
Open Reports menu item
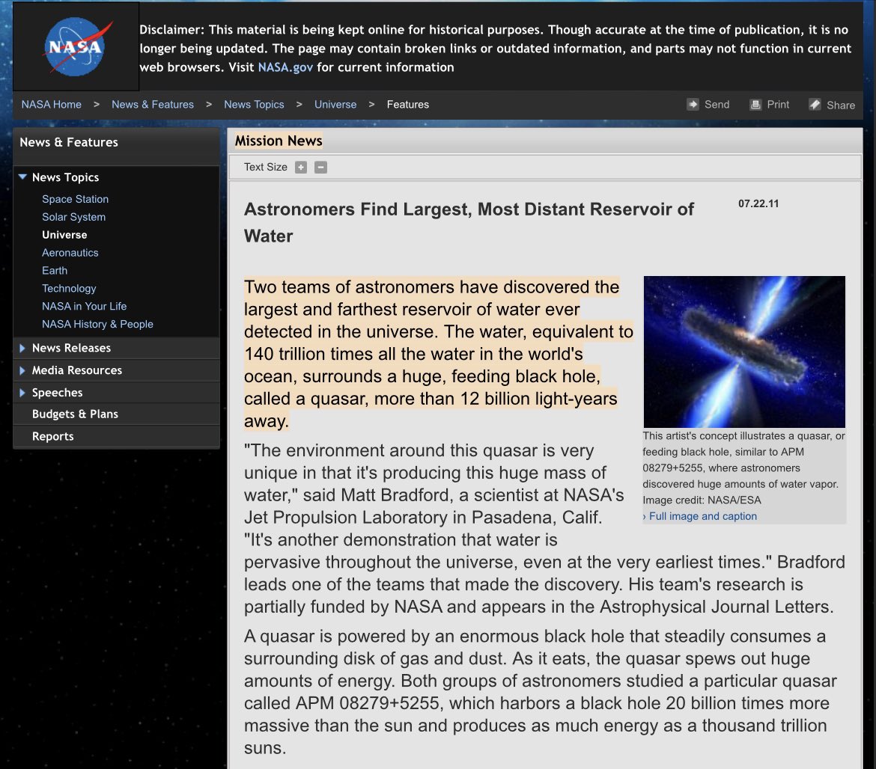pos(53,436)
